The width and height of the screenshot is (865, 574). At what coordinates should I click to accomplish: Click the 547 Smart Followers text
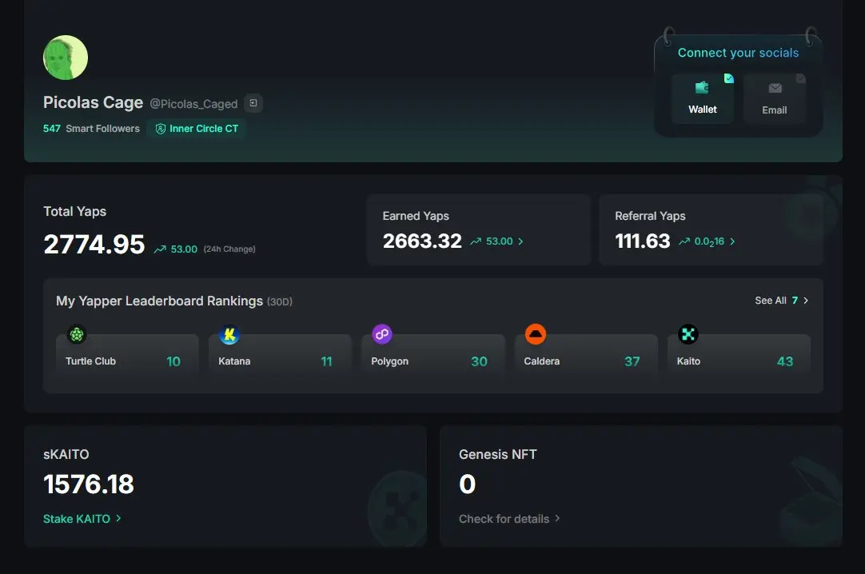(92, 129)
